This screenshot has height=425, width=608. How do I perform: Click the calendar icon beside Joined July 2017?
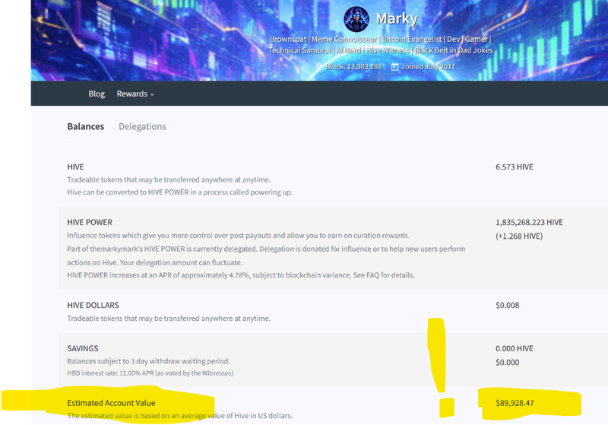pyautogui.click(x=394, y=67)
